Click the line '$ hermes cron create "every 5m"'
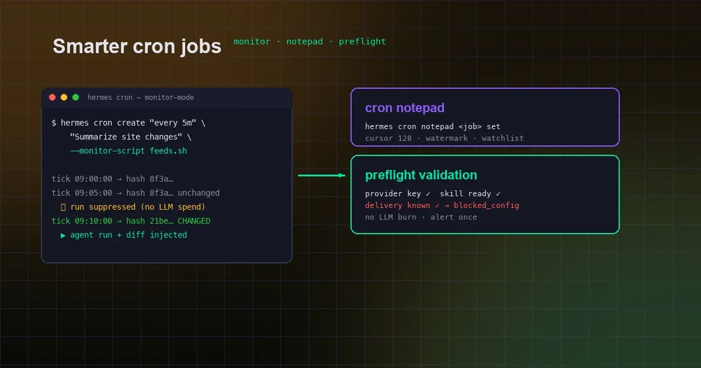Screen dimensions: 701x368 129,123
